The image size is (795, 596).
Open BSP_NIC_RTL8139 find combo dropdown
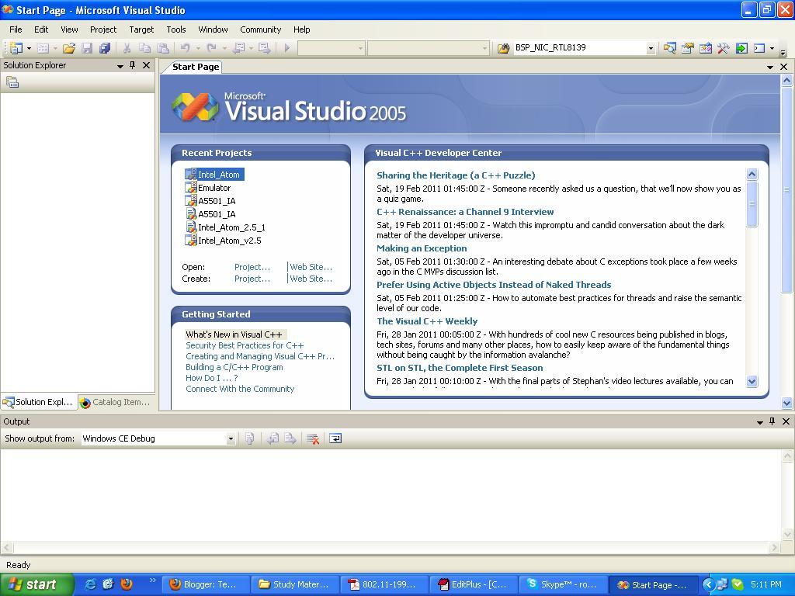pyautogui.click(x=651, y=49)
